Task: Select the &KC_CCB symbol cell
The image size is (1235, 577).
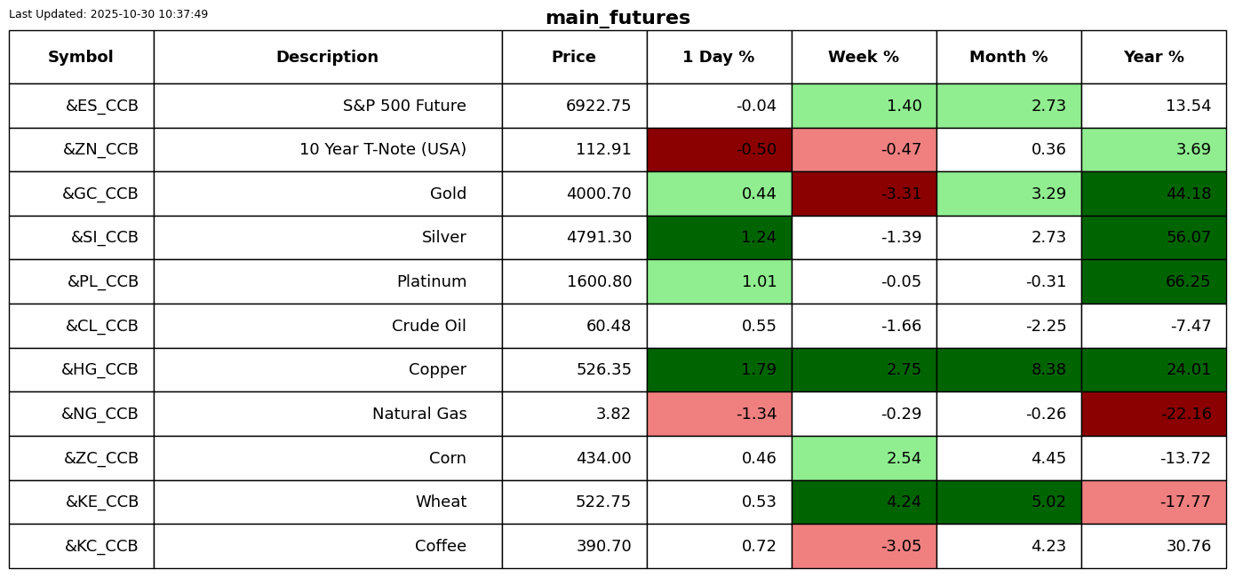Action: click(x=101, y=547)
